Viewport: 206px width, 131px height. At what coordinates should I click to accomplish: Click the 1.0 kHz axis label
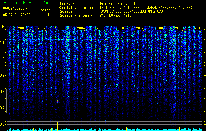tap(3, 59)
